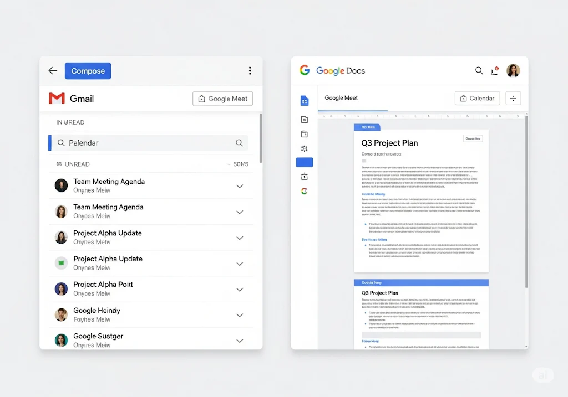Open the user profile avatar in Docs
The width and height of the screenshot is (568, 397).
[x=513, y=70]
